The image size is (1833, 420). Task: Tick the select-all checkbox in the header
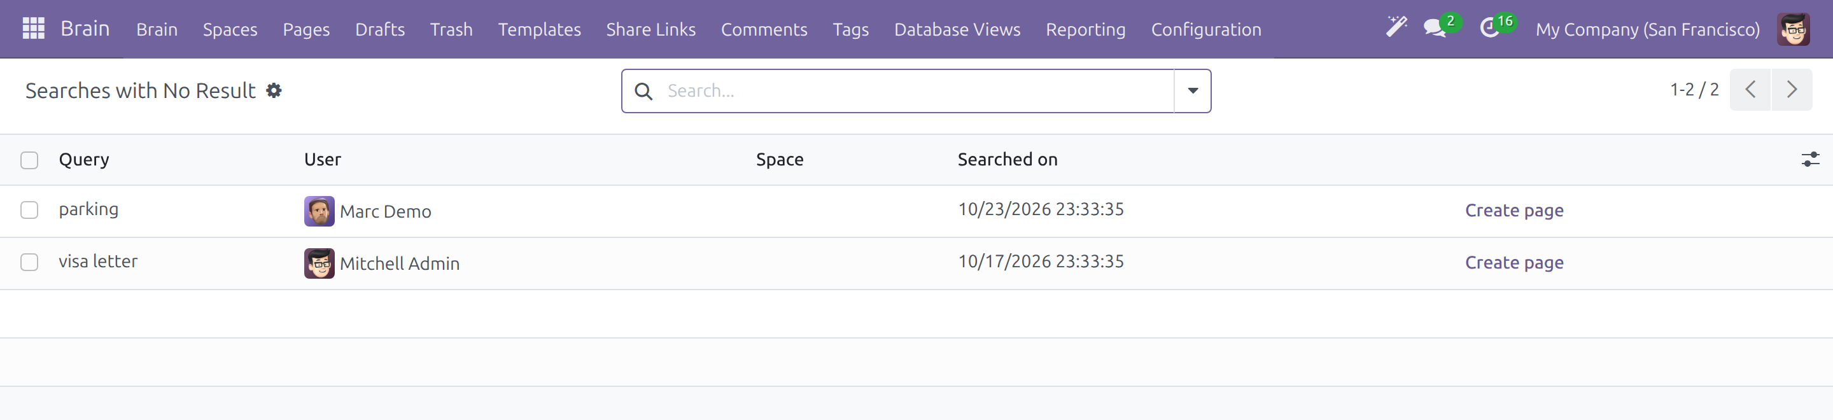point(29,160)
